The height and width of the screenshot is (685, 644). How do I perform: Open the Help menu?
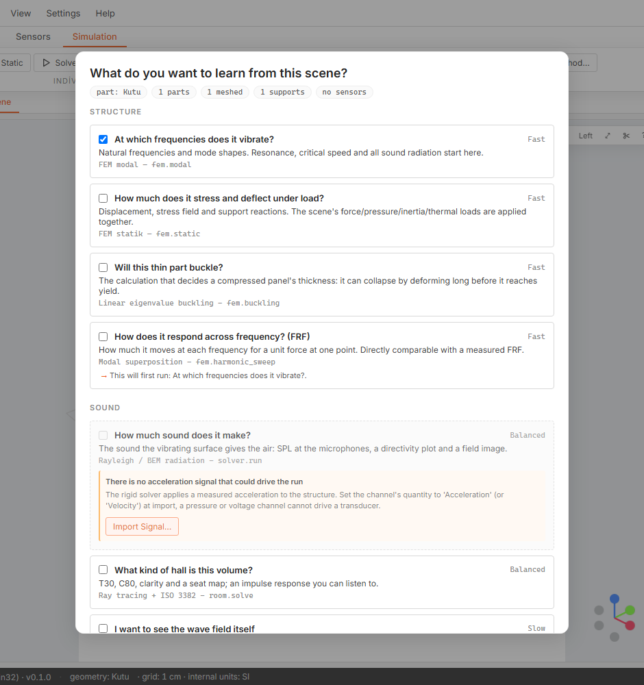[x=106, y=14]
